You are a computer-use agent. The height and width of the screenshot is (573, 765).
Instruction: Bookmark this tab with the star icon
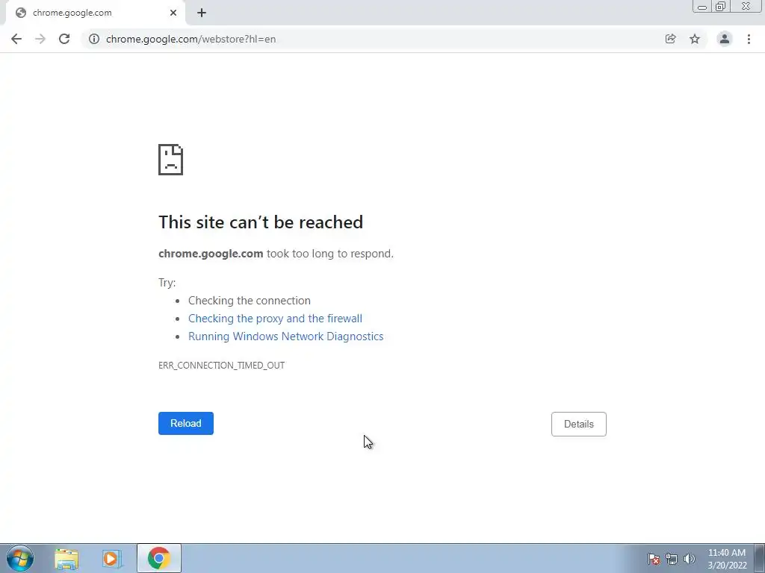point(695,39)
